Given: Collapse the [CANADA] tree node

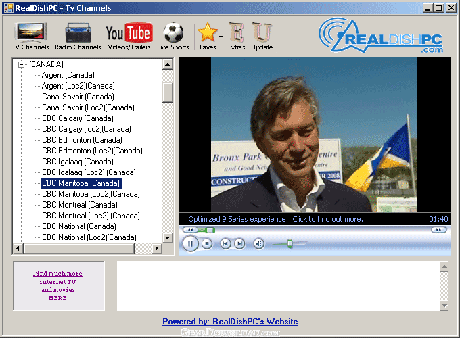Looking at the screenshot, I should [21, 64].
